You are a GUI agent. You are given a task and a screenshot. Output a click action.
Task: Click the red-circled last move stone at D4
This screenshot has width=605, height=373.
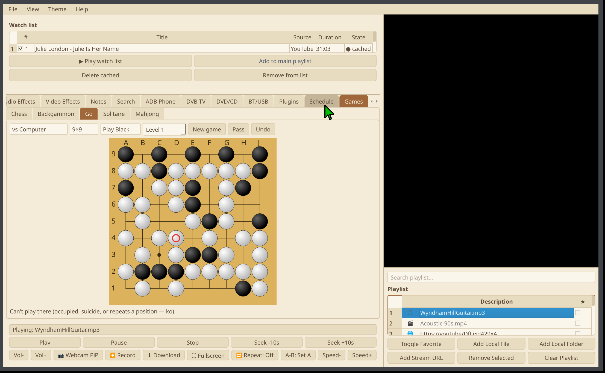[x=176, y=238]
